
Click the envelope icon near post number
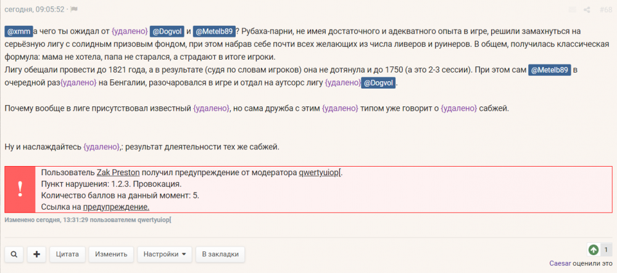click(573, 9)
